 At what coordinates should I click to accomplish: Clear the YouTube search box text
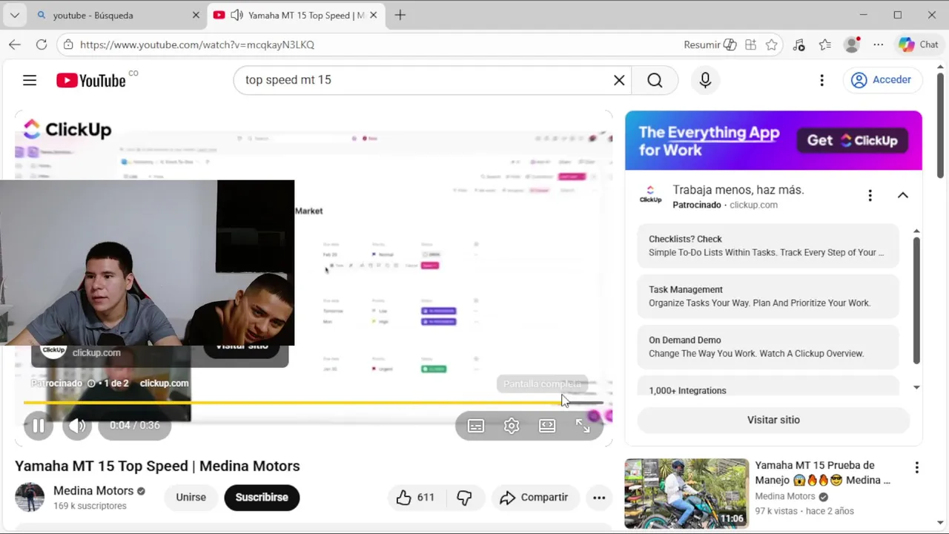[619, 80]
